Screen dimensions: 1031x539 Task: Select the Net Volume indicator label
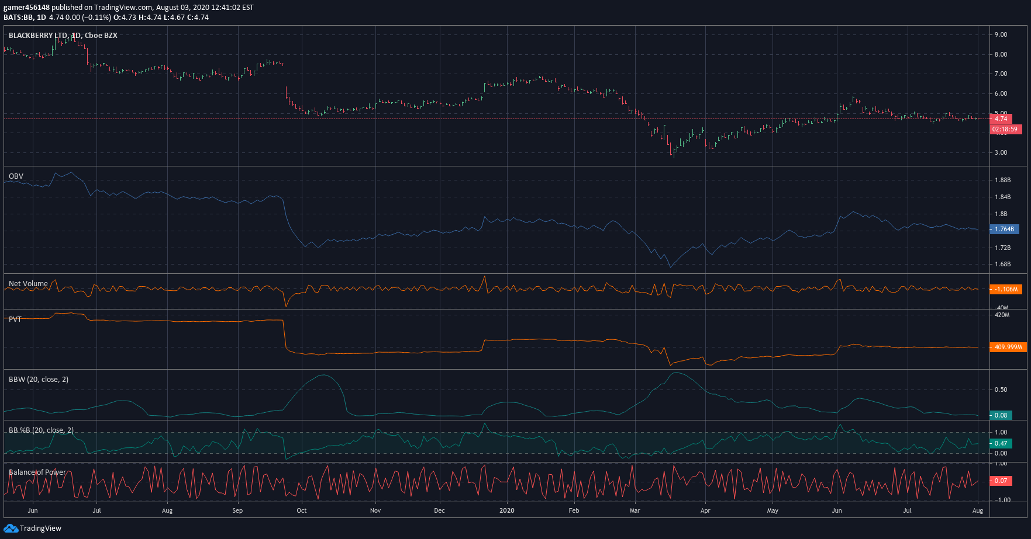tap(28, 284)
